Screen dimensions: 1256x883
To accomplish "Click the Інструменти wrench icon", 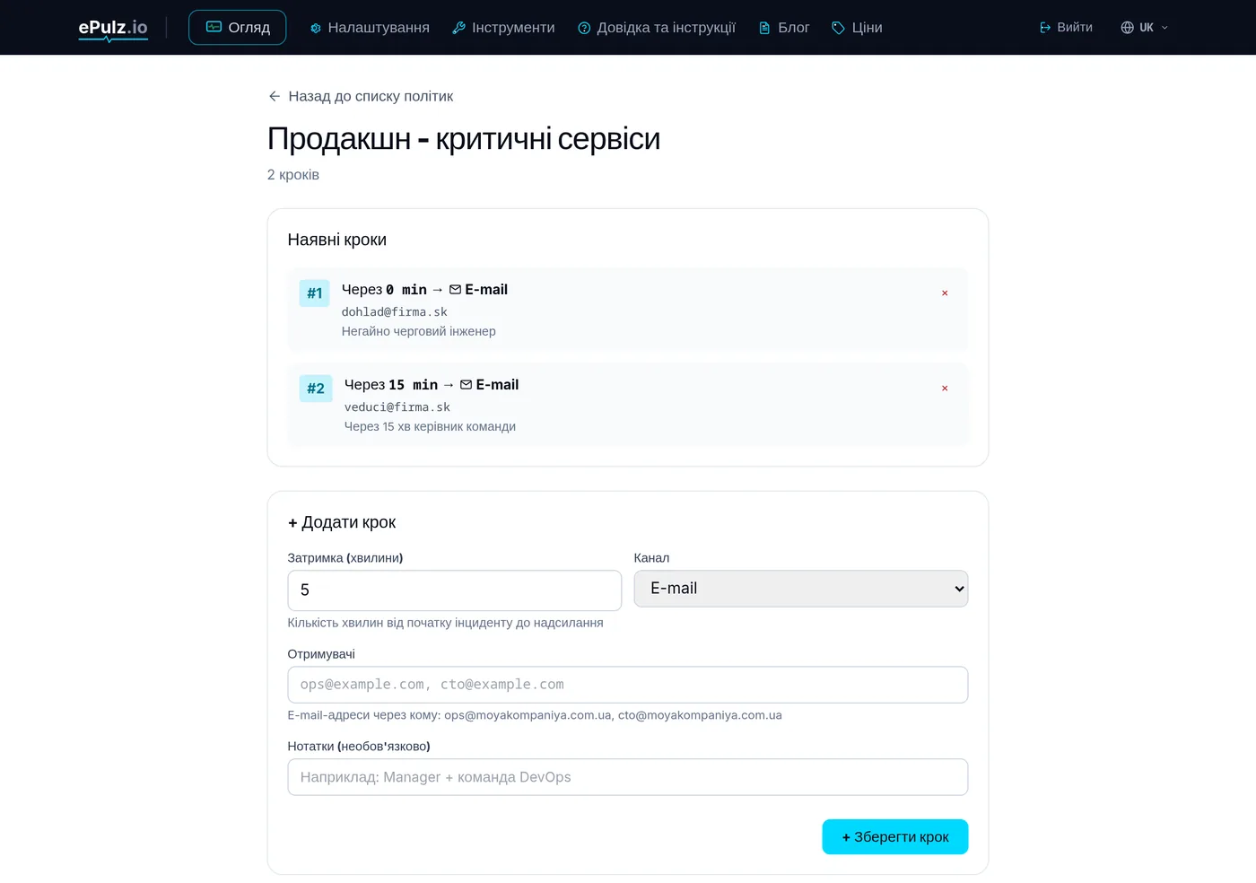I will (458, 28).
